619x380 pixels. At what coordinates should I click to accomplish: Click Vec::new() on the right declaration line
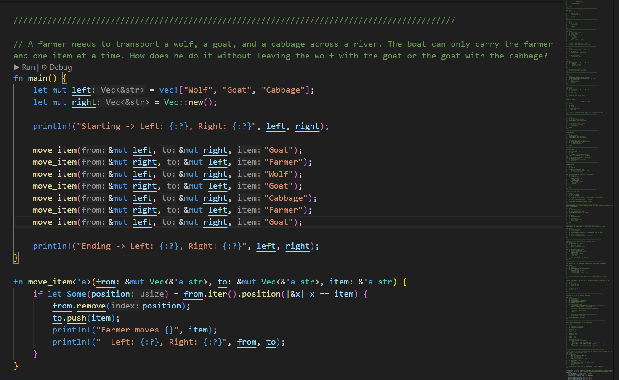(x=190, y=102)
